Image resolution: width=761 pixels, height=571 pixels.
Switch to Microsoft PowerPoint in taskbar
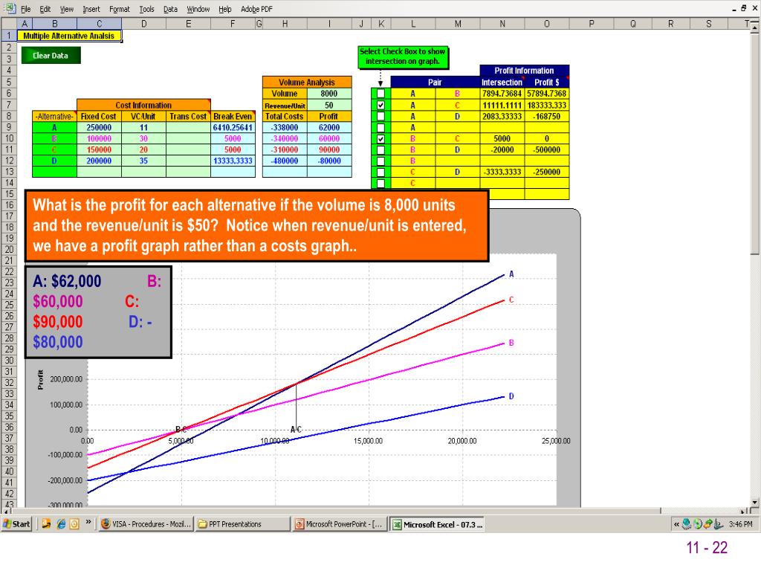pyautogui.click(x=339, y=524)
